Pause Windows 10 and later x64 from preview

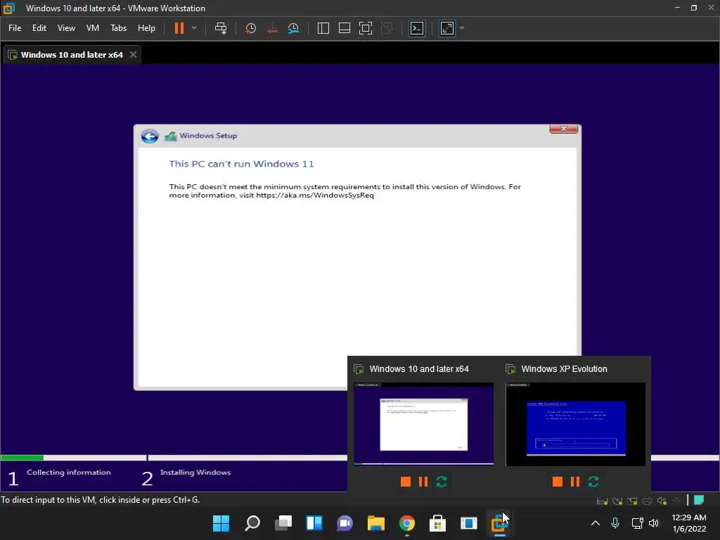pos(423,482)
